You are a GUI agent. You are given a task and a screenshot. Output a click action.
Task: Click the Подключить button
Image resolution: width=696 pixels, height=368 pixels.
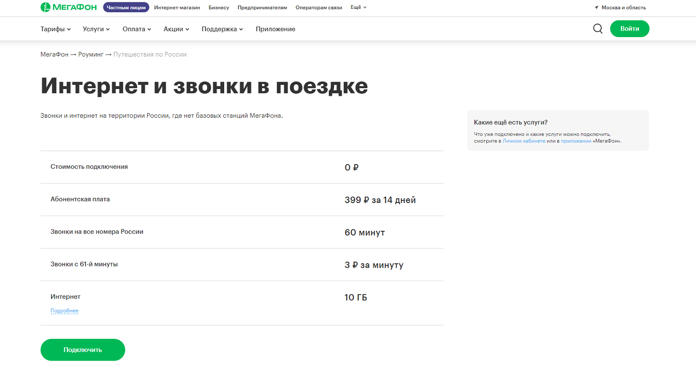[x=83, y=350]
